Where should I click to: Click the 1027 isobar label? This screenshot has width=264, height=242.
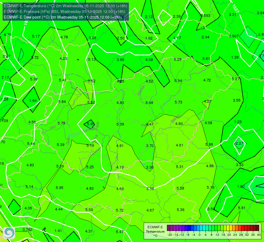coord(235,8)
